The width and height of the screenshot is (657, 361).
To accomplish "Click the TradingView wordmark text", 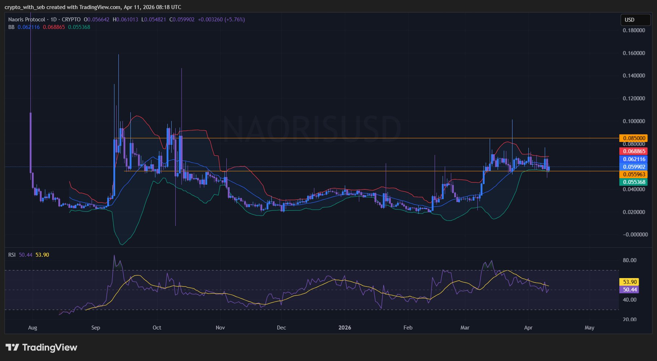I will [x=50, y=348].
